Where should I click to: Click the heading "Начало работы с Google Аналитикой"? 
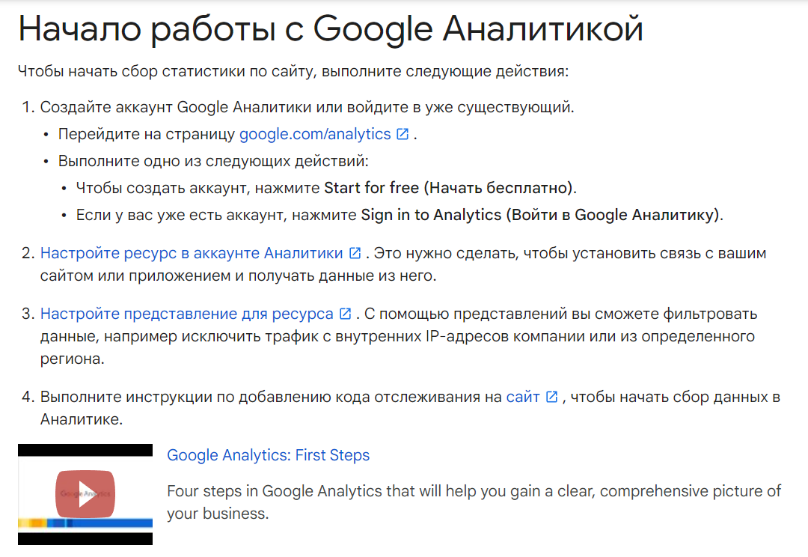[x=330, y=30]
